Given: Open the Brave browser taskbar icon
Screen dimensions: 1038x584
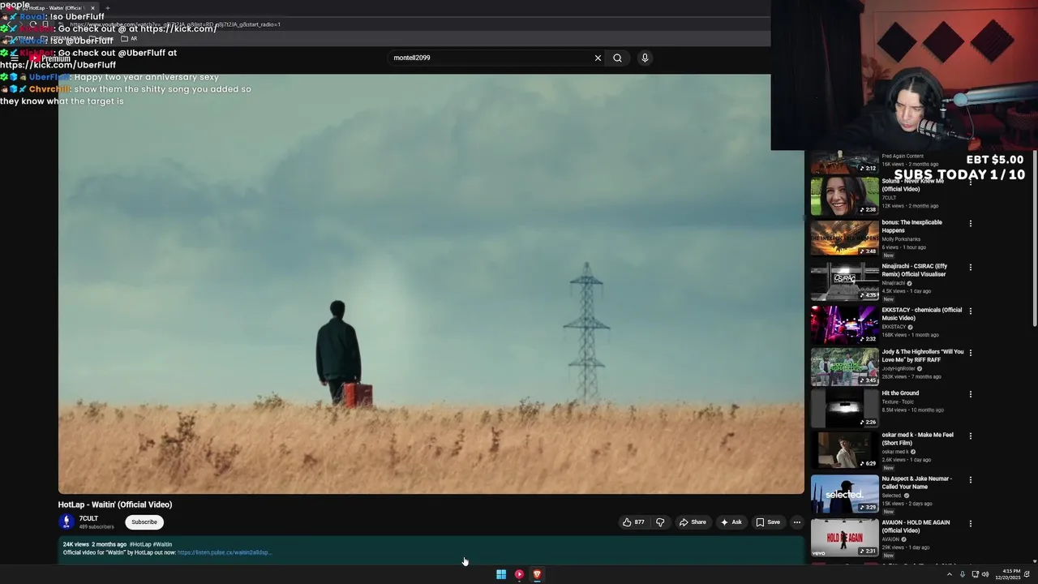Looking at the screenshot, I should (537, 574).
